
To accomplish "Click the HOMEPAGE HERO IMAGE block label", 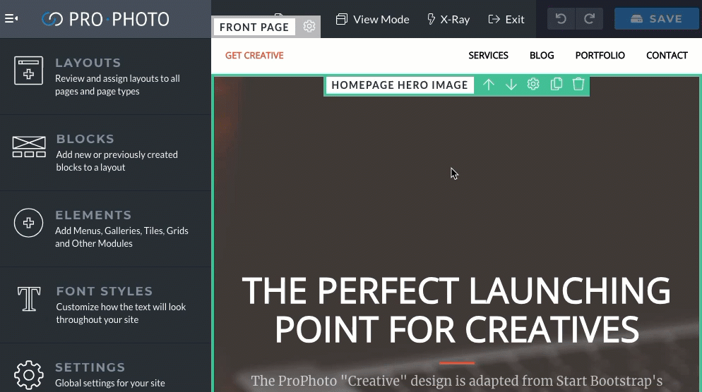I will coord(400,85).
